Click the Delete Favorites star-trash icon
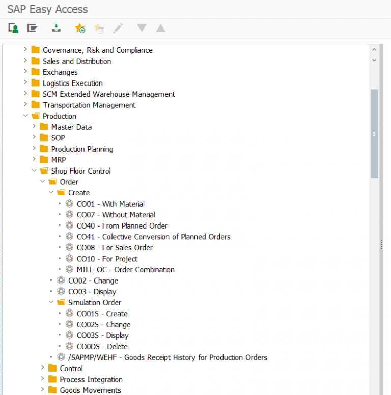The width and height of the screenshot is (391, 395). coord(99,29)
